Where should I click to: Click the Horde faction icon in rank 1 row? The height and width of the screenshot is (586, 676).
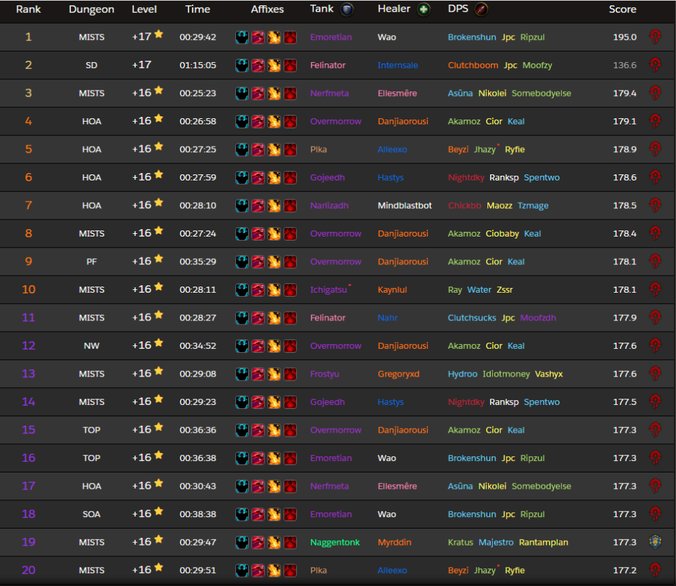coord(655,36)
